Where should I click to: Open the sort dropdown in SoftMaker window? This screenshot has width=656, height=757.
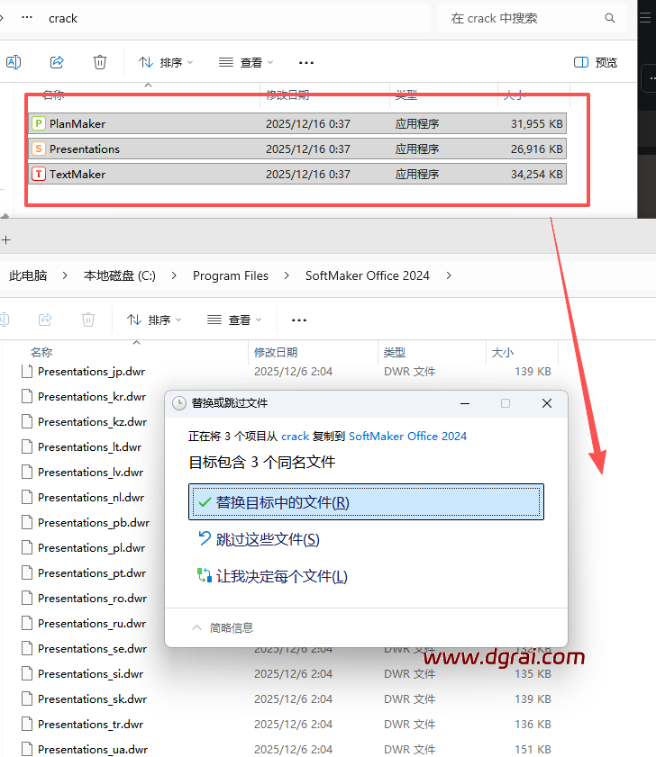[x=154, y=320]
